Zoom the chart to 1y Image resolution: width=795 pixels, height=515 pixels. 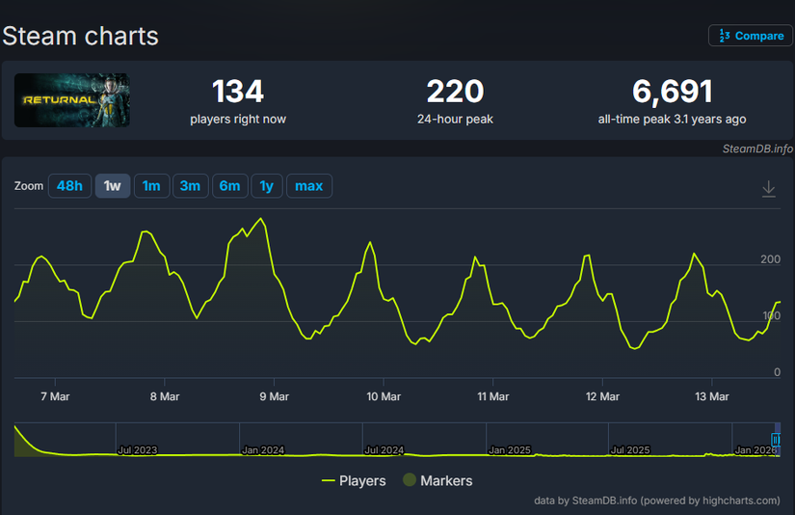[x=267, y=185]
